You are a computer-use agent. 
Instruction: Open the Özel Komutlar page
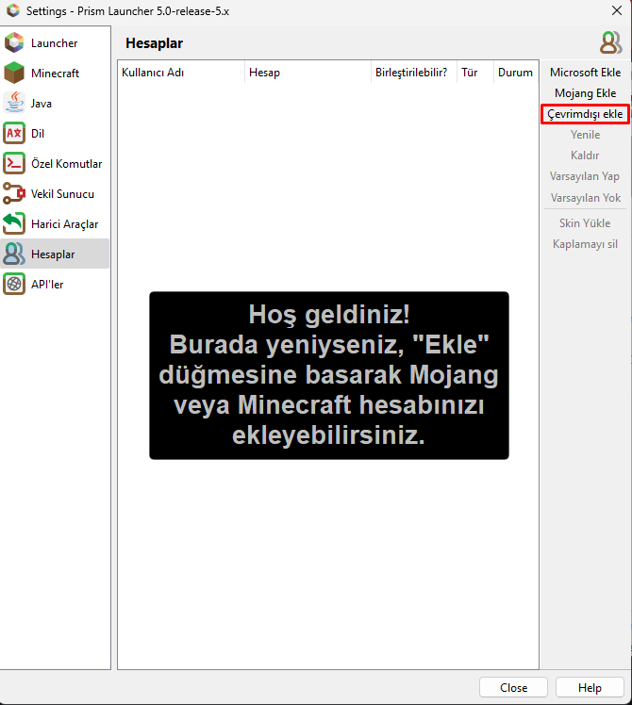click(x=55, y=164)
